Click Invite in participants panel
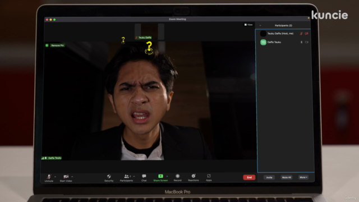 269,177
